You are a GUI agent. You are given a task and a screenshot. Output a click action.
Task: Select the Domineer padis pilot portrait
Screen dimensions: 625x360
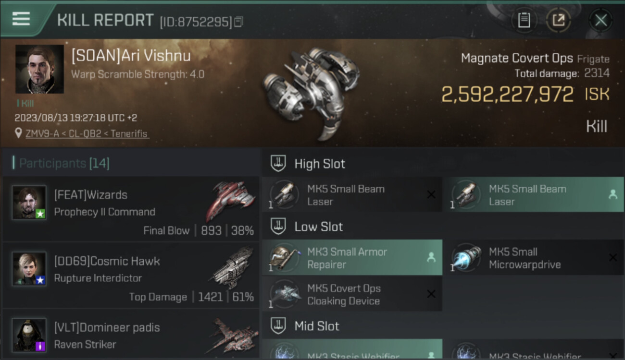[x=29, y=335]
